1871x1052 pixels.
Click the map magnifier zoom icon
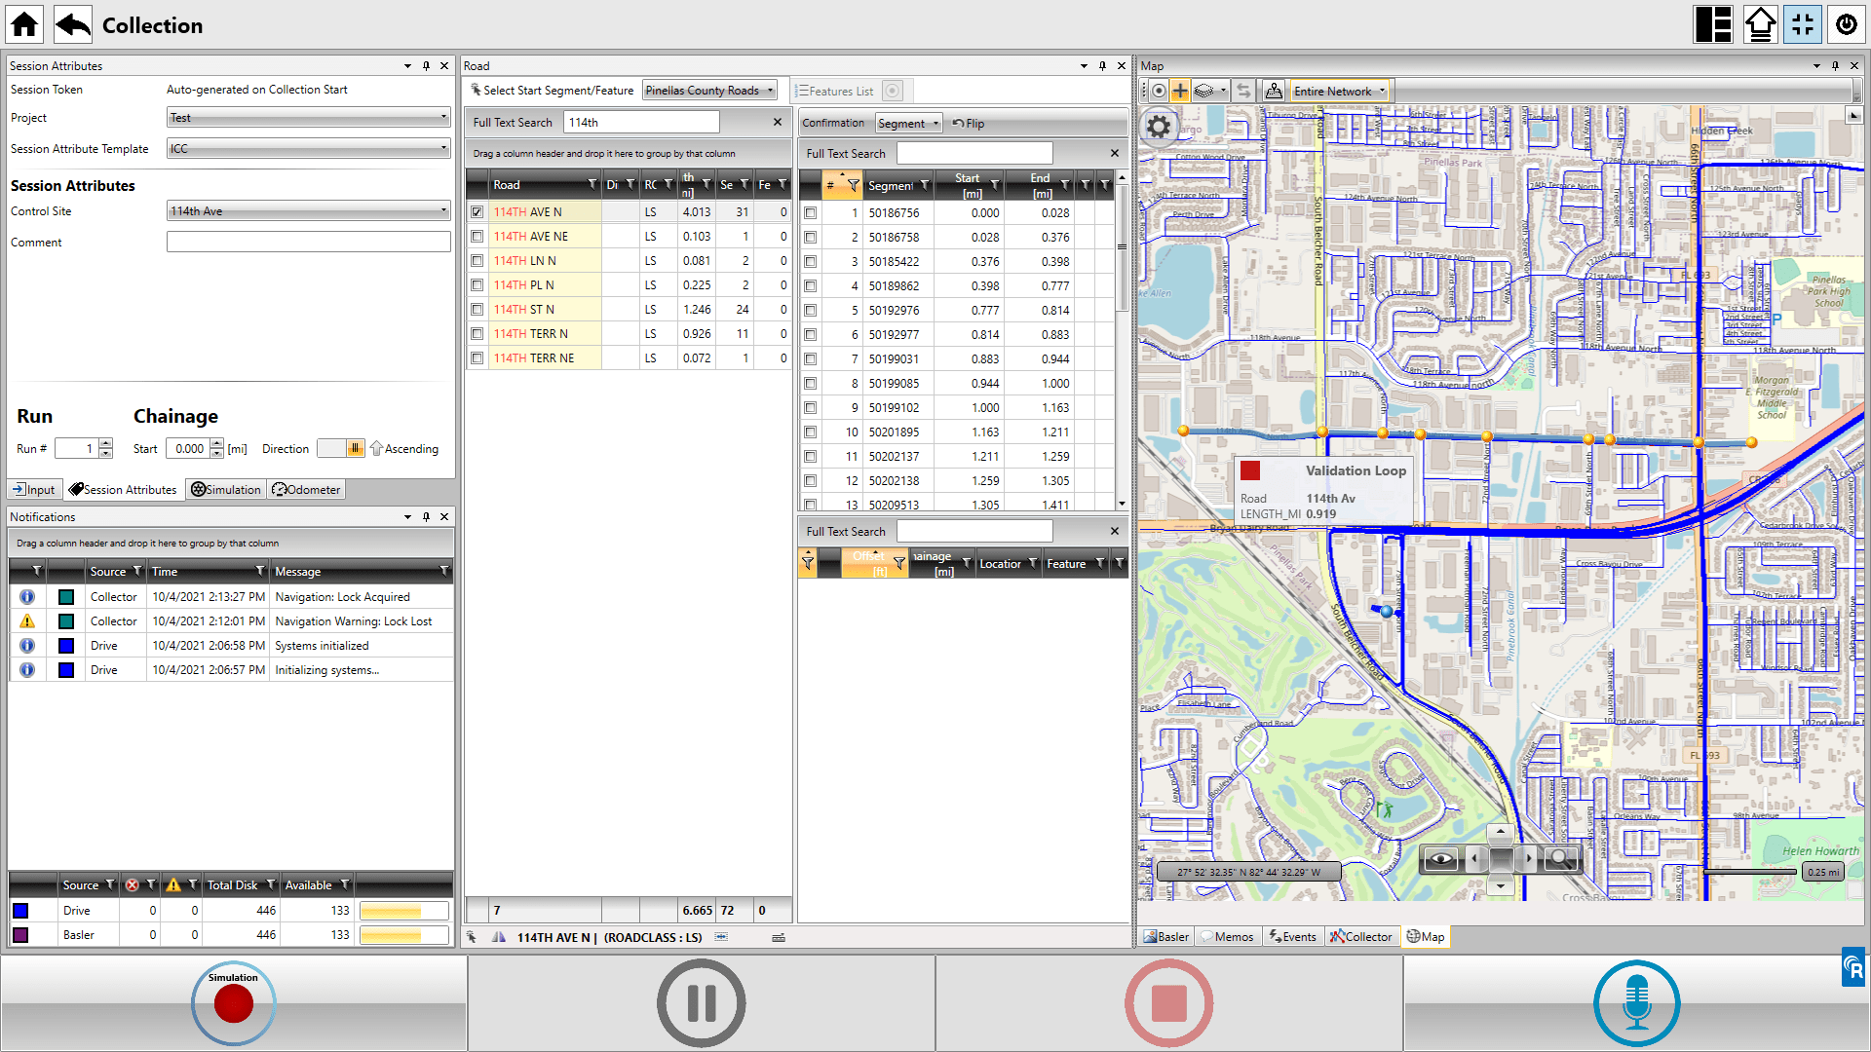pos(1560,859)
